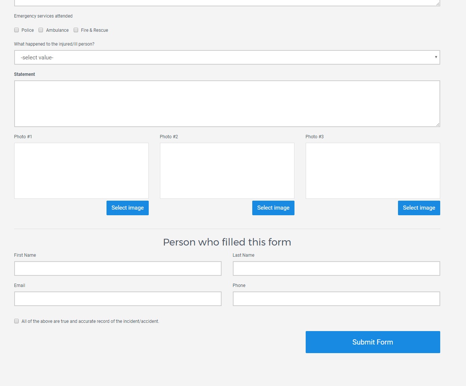Click the Photo #2 preview box

tap(227, 171)
